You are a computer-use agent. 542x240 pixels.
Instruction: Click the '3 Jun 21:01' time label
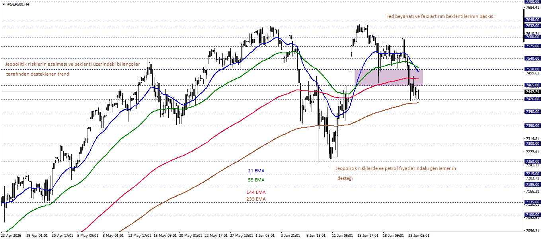pos(291,236)
